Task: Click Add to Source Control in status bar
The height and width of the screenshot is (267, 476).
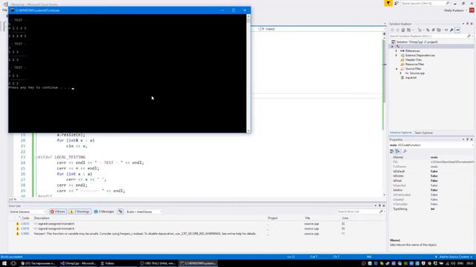Action: [x=454, y=257]
